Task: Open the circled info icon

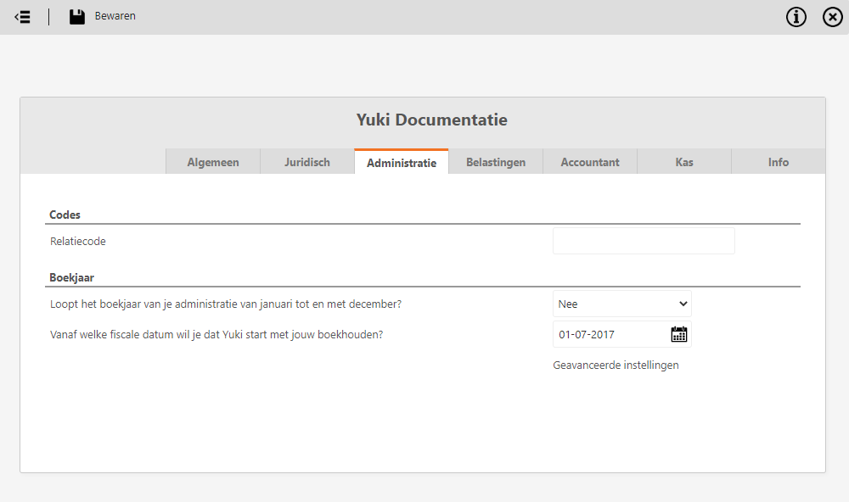Action: click(x=796, y=17)
